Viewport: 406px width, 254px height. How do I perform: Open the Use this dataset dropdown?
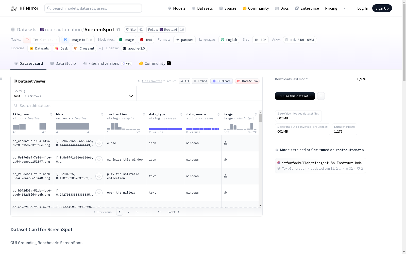tap(295, 96)
